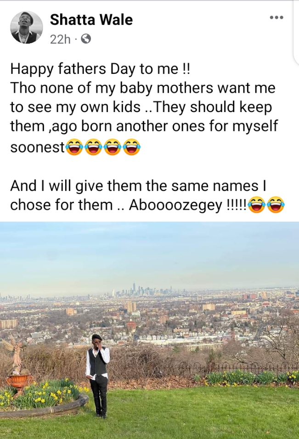Open the attached city skyline photo

150,330
